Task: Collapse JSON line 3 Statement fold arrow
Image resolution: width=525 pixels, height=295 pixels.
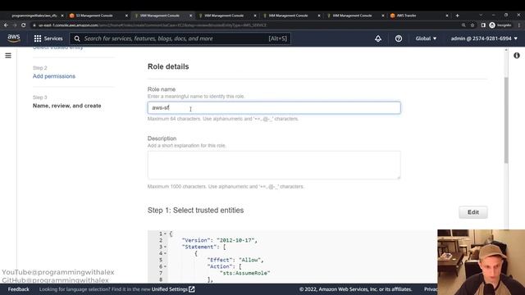Action: [165, 247]
